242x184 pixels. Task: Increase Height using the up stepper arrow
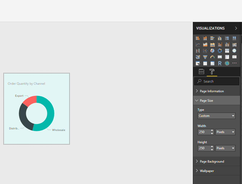[x=212, y=147]
